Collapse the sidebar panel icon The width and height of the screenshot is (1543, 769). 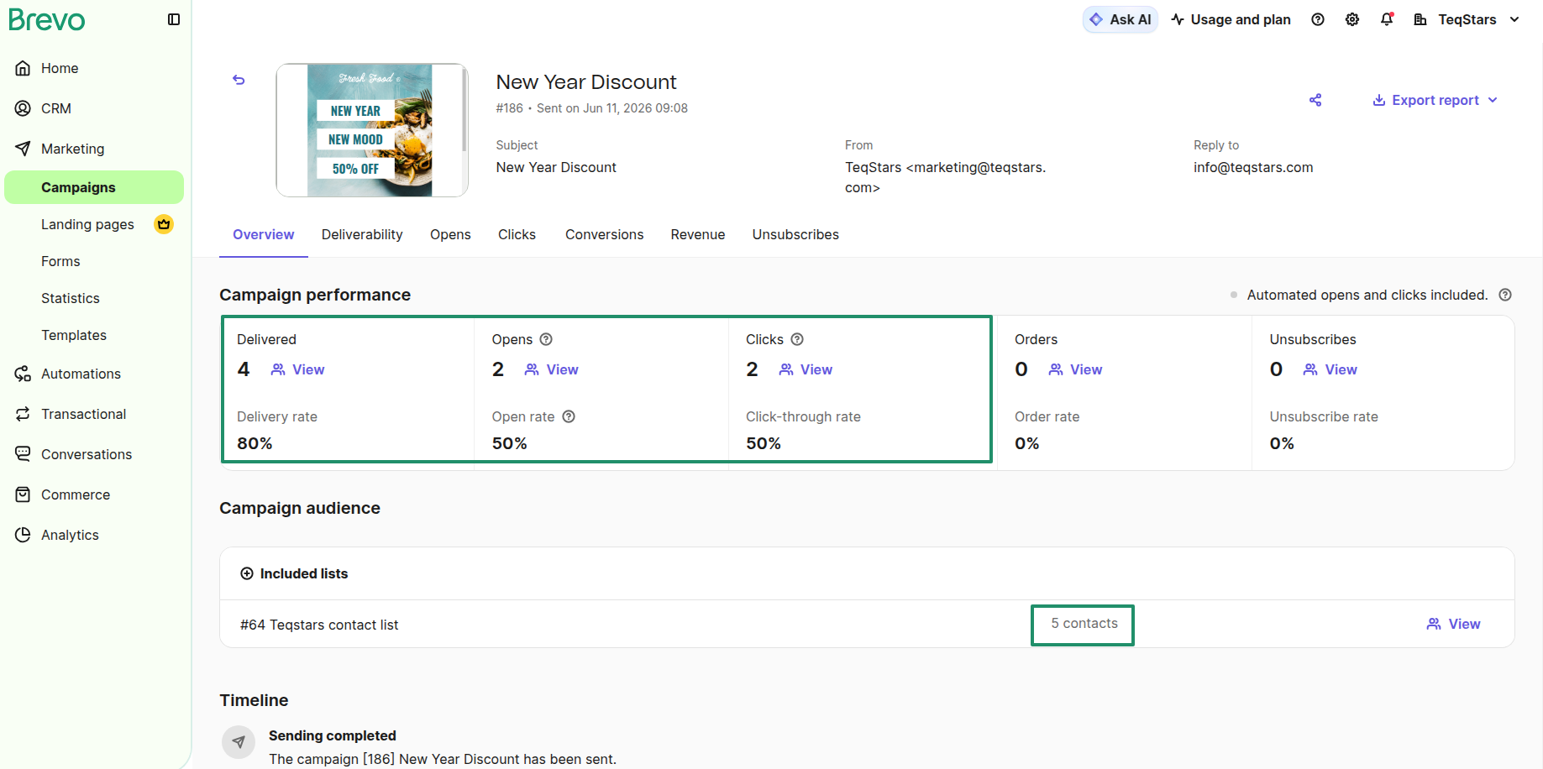pyautogui.click(x=174, y=19)
